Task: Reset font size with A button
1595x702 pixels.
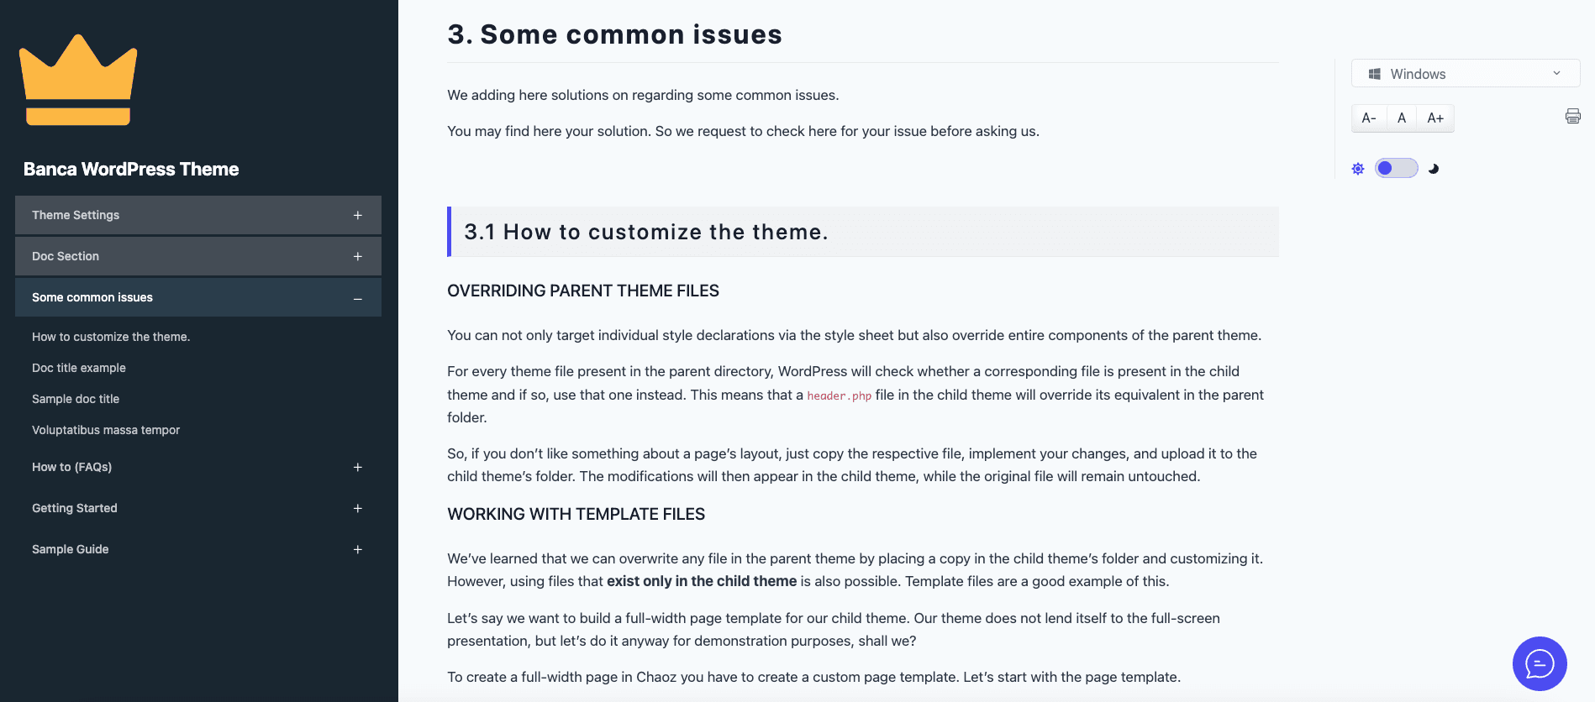Action: tap(1402, 118)
